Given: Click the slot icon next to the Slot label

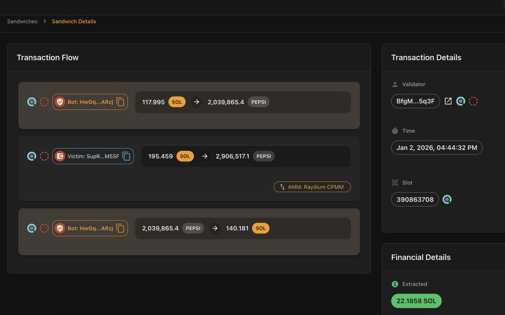Looking at the screenshot, I should pyautogui.click(x=395, y=183).
